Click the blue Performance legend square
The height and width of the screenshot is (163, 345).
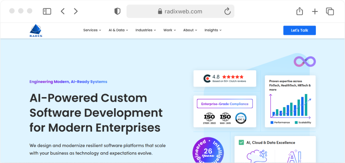(272, 122)
